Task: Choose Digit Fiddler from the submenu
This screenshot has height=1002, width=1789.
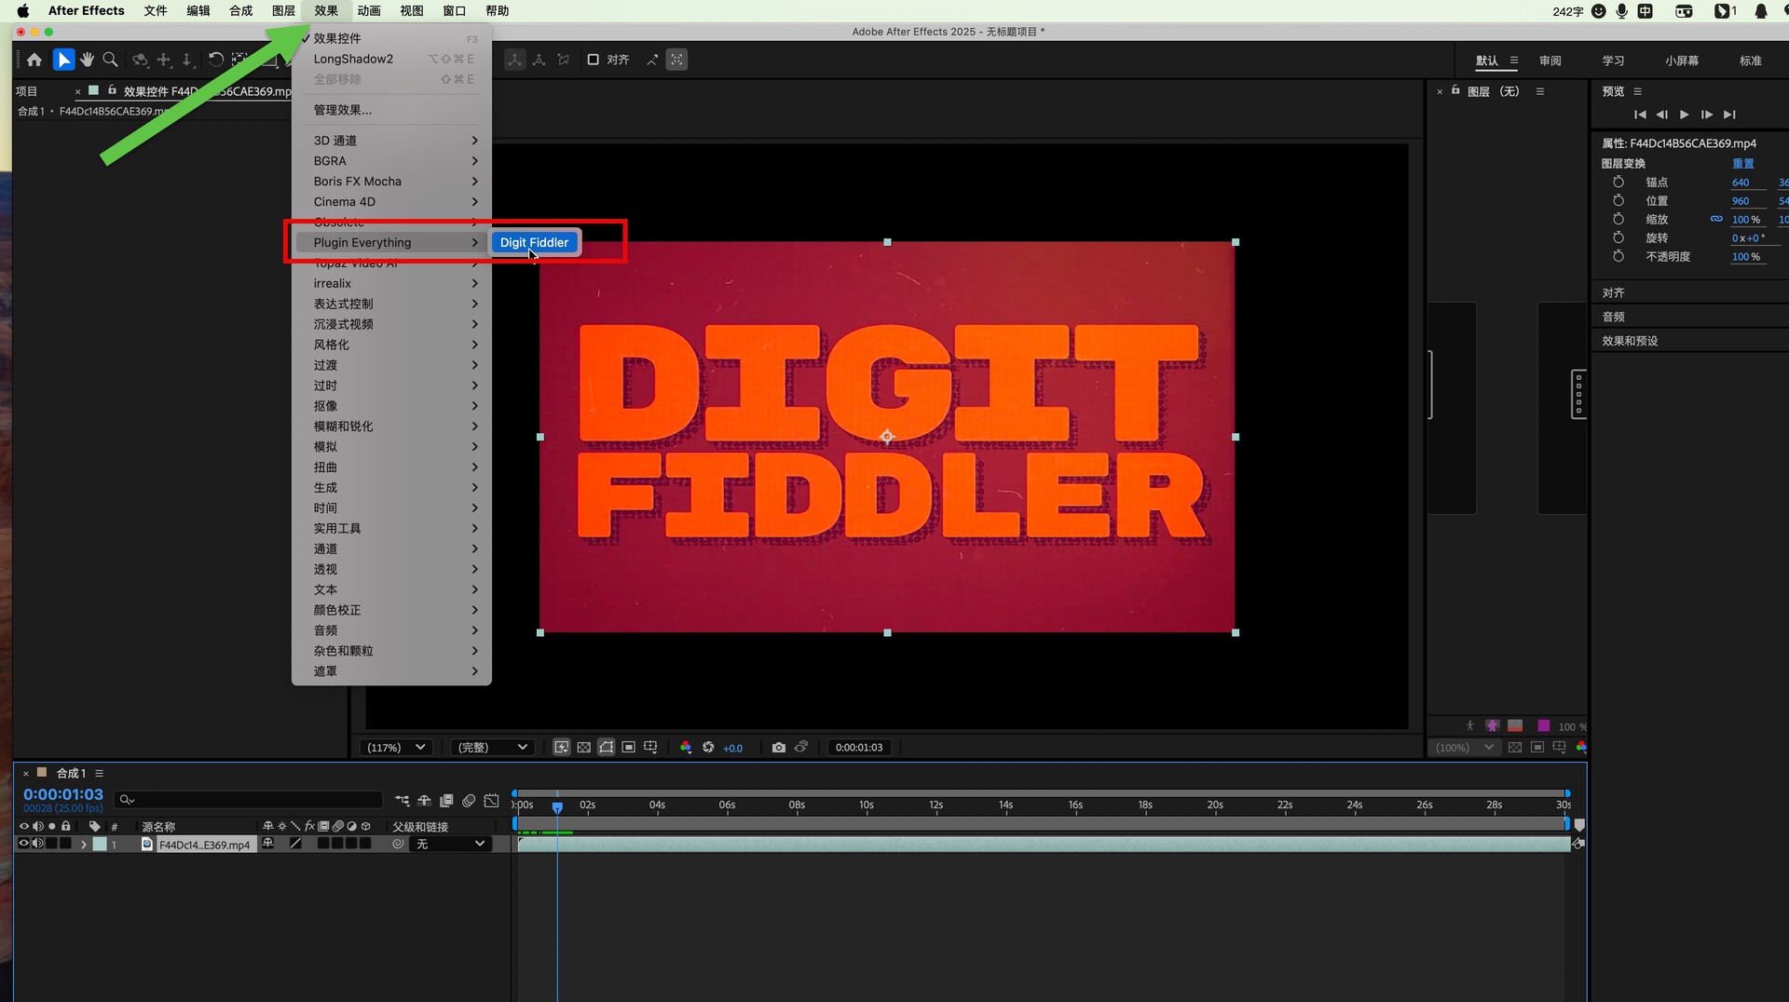Action: [534, 243]
